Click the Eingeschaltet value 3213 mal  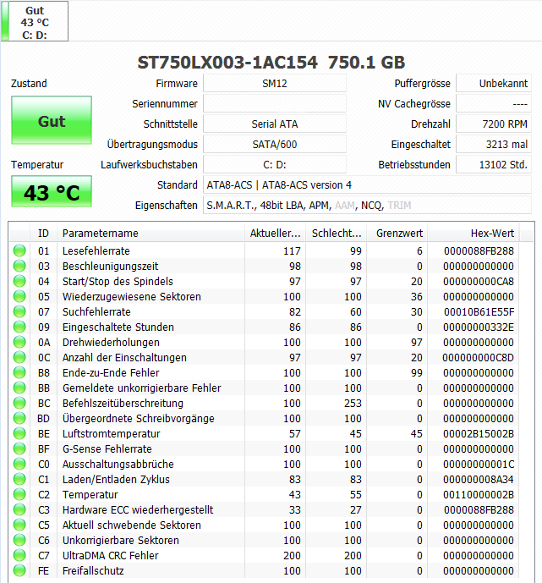(x=494, y=144)
